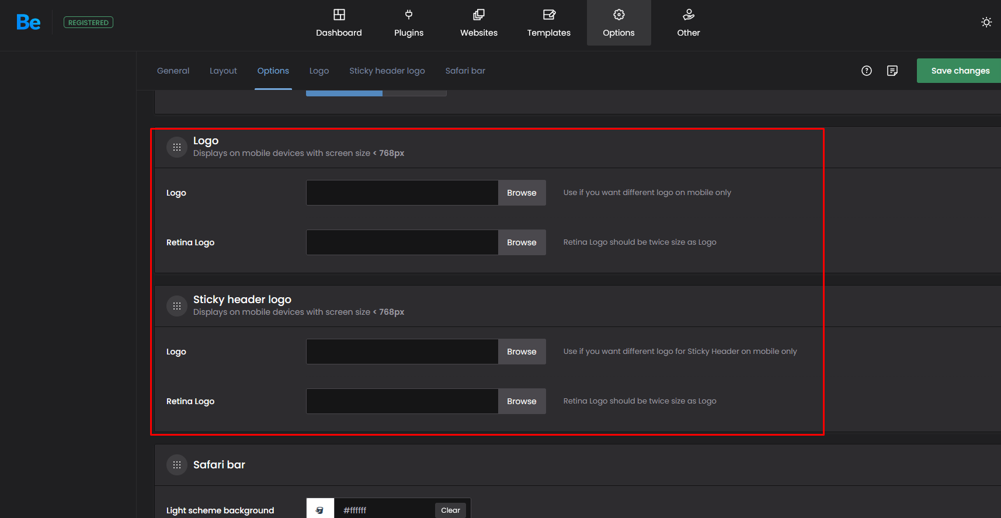Click the #ffffff color value field
Image resolution: width=1001 pixels, height=518 pixels.
pos(384,510)
